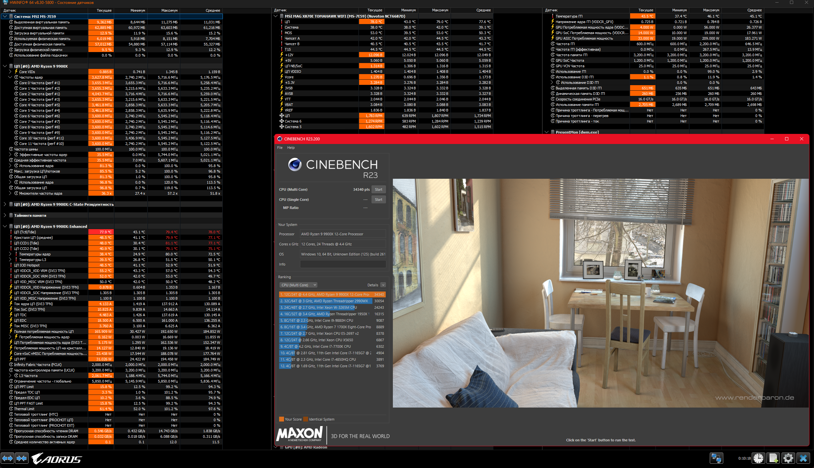Viewport: 814px width, 468px height.
Task: Start the CPU (Single Core) test
Action: 379,200
